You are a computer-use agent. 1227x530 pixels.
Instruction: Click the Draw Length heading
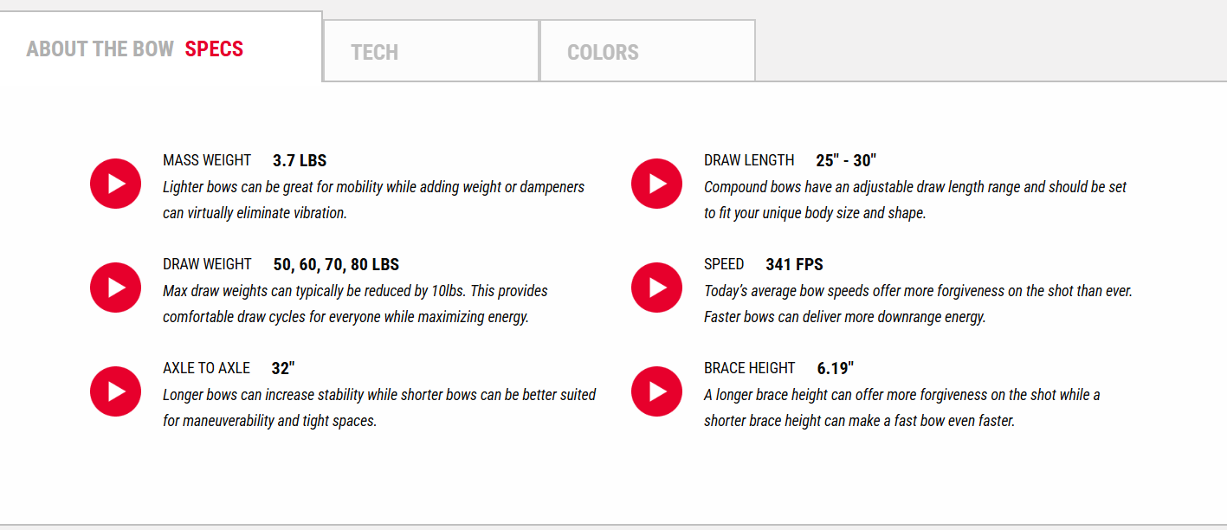[749, 160]
